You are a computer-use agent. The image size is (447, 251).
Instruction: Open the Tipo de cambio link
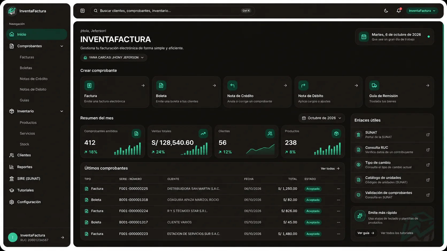click(392, 165)
